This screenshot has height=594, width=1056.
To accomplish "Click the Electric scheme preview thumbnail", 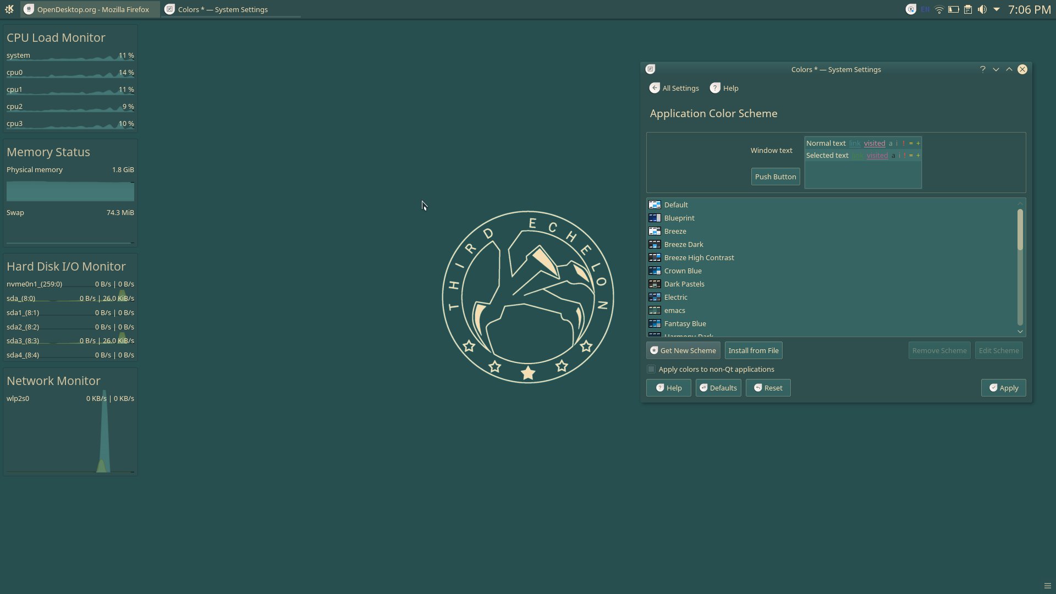I will point(654,297).
